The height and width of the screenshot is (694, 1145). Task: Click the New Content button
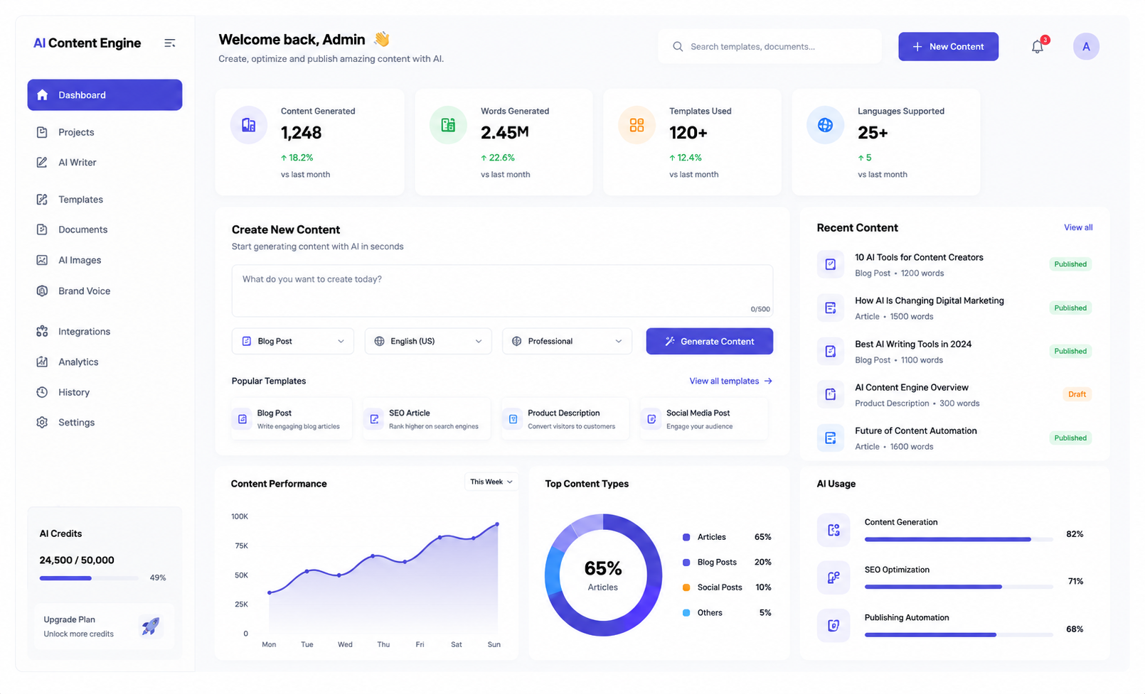948,47
